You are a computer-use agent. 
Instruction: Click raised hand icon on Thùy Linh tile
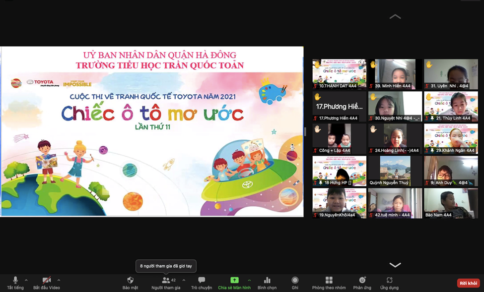(x=429, y=97)
